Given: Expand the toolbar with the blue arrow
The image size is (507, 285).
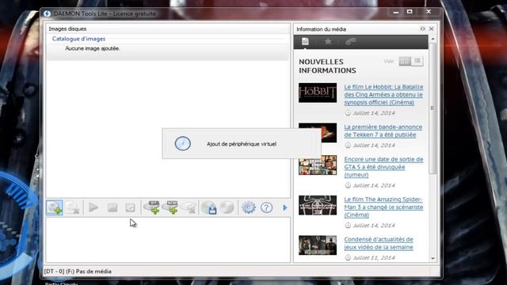Looking at the screenshot, I should [285, 207].
